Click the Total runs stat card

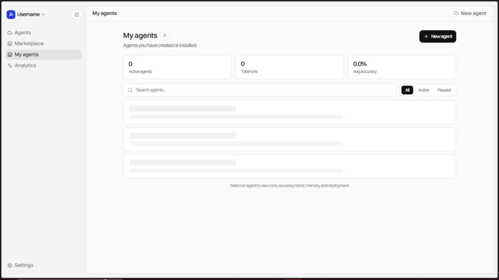(290, 67)
